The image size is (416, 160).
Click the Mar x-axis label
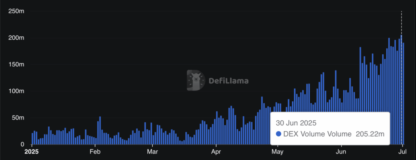[x=152, y=152]
